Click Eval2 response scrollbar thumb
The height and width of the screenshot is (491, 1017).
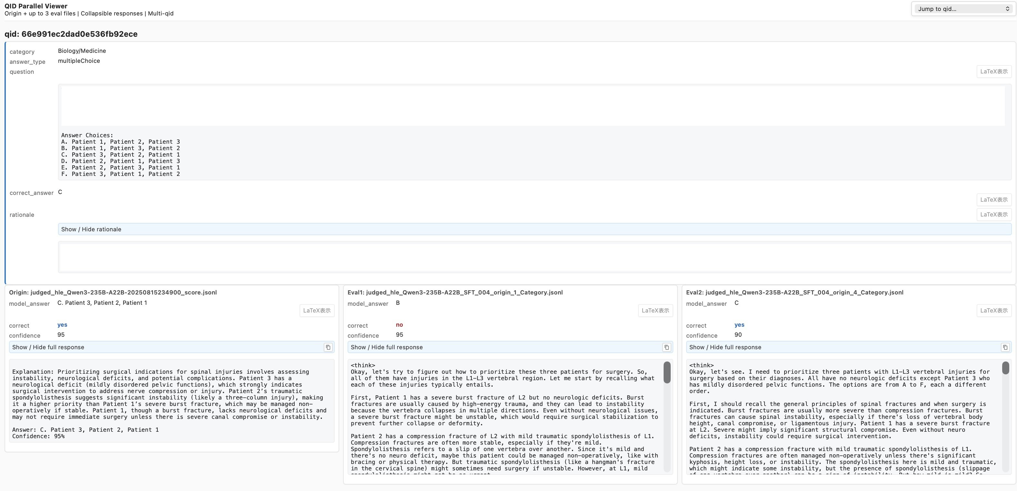[x=1005, y=368]
